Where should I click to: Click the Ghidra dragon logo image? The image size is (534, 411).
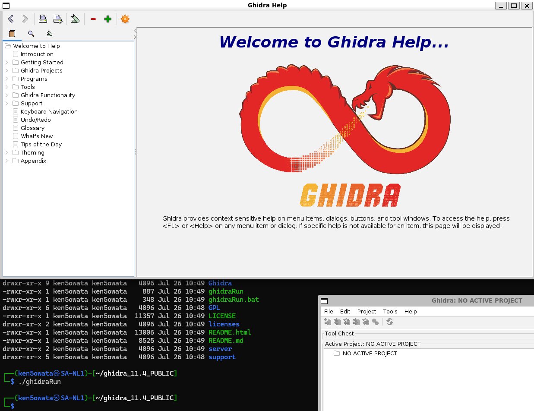[344, 120]
